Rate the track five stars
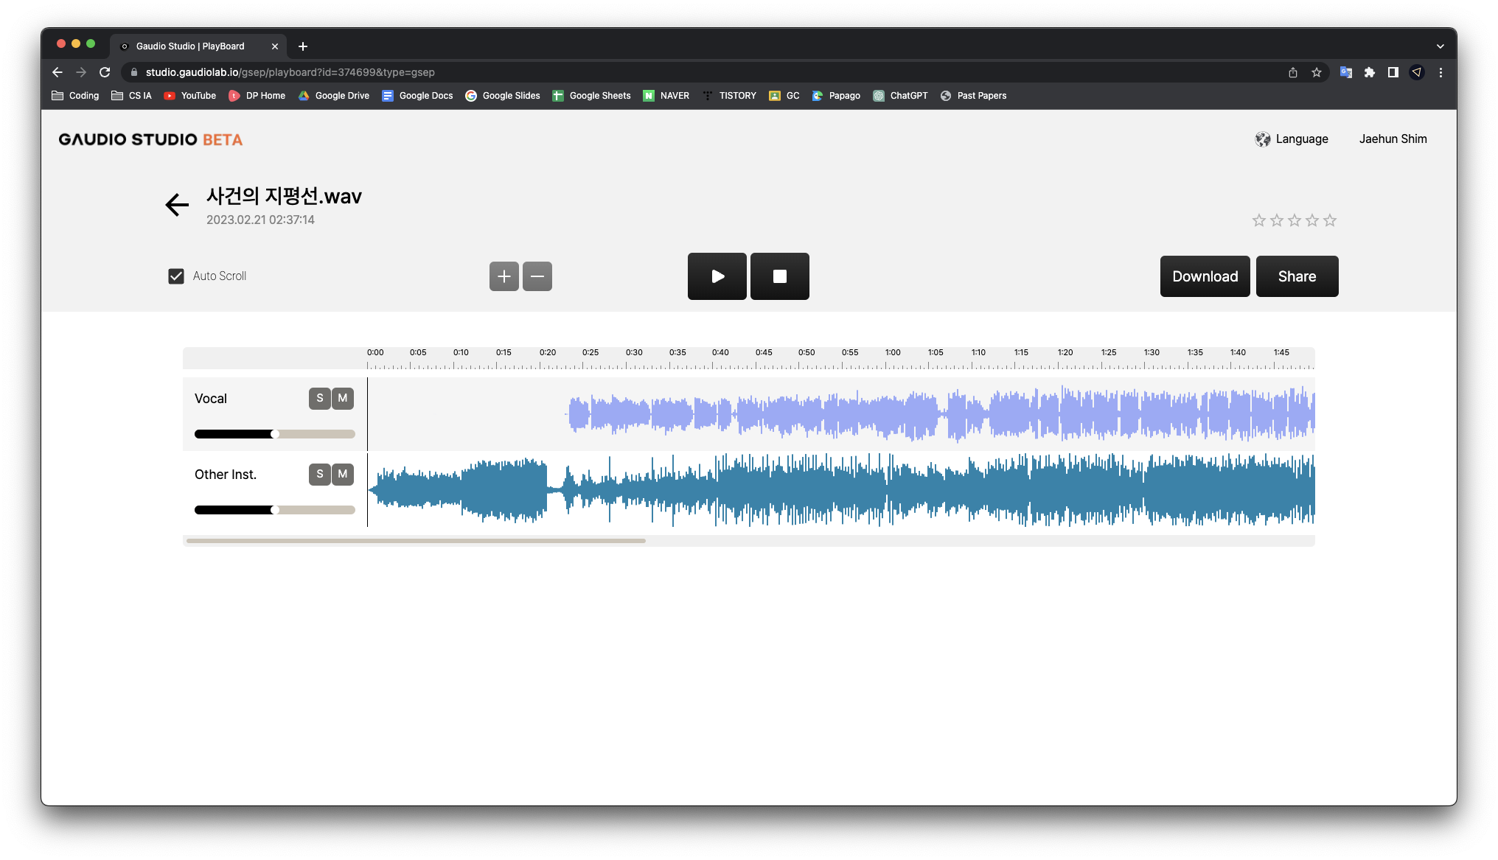This screenshot has width=1498, height=860. pos(1330,220)
